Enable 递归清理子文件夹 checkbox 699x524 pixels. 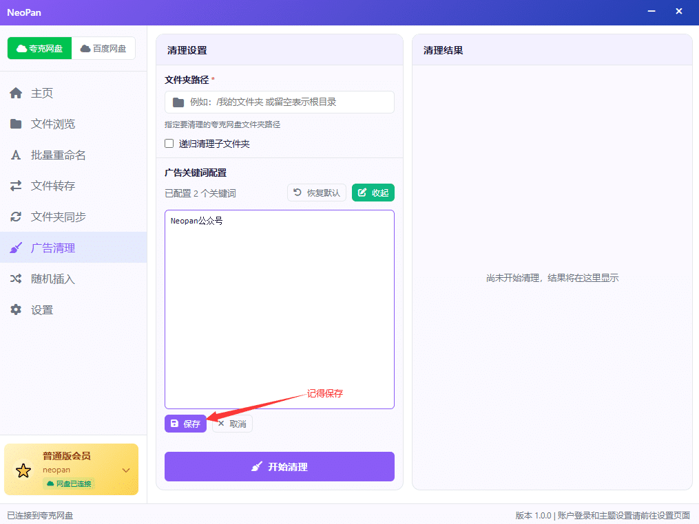pyautogui.click(x=169, y=143)
